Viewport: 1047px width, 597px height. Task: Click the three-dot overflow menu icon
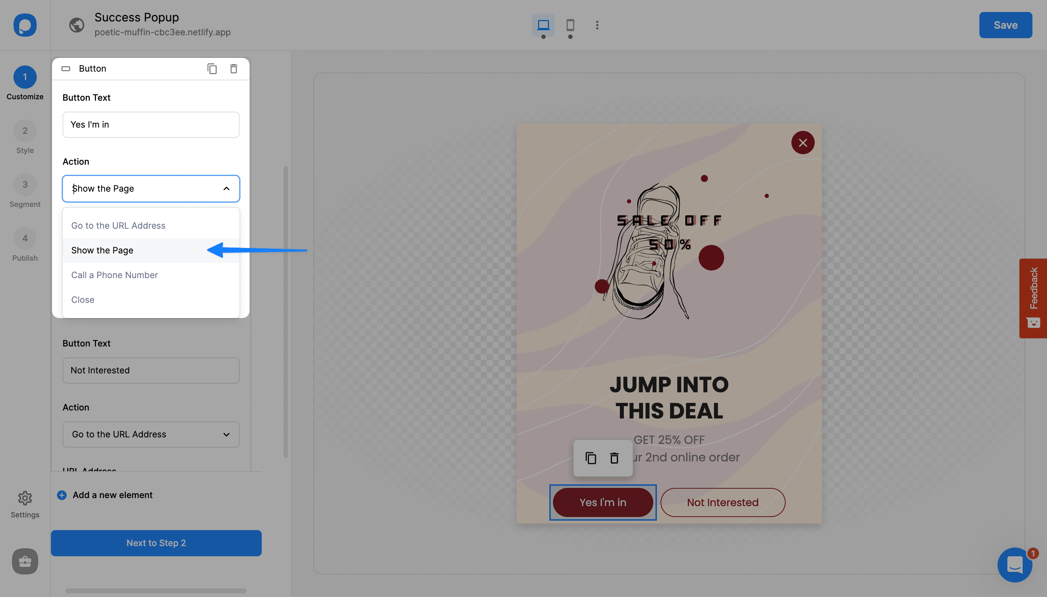coord(595,25)
